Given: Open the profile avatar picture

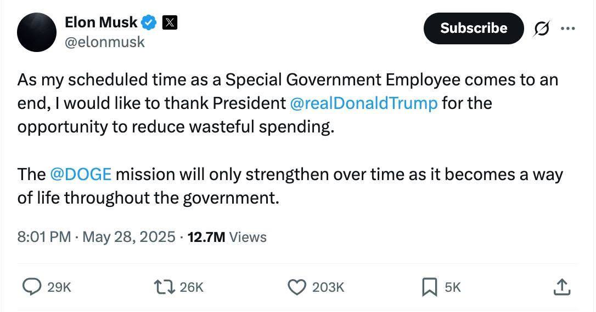Looking at the screenshot, I should point(37,32).
